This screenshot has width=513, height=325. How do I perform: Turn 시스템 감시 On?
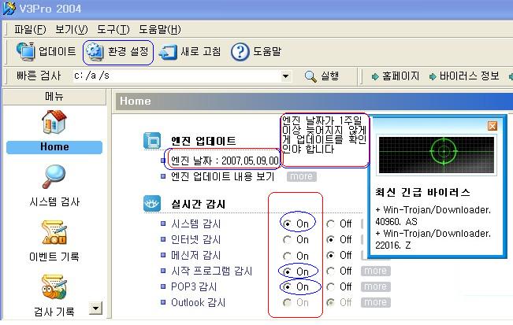[288, 223]
